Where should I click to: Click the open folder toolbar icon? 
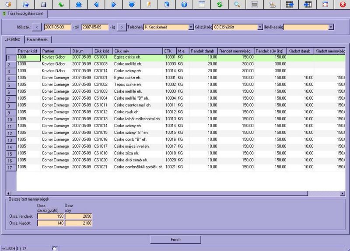(25, 4)
